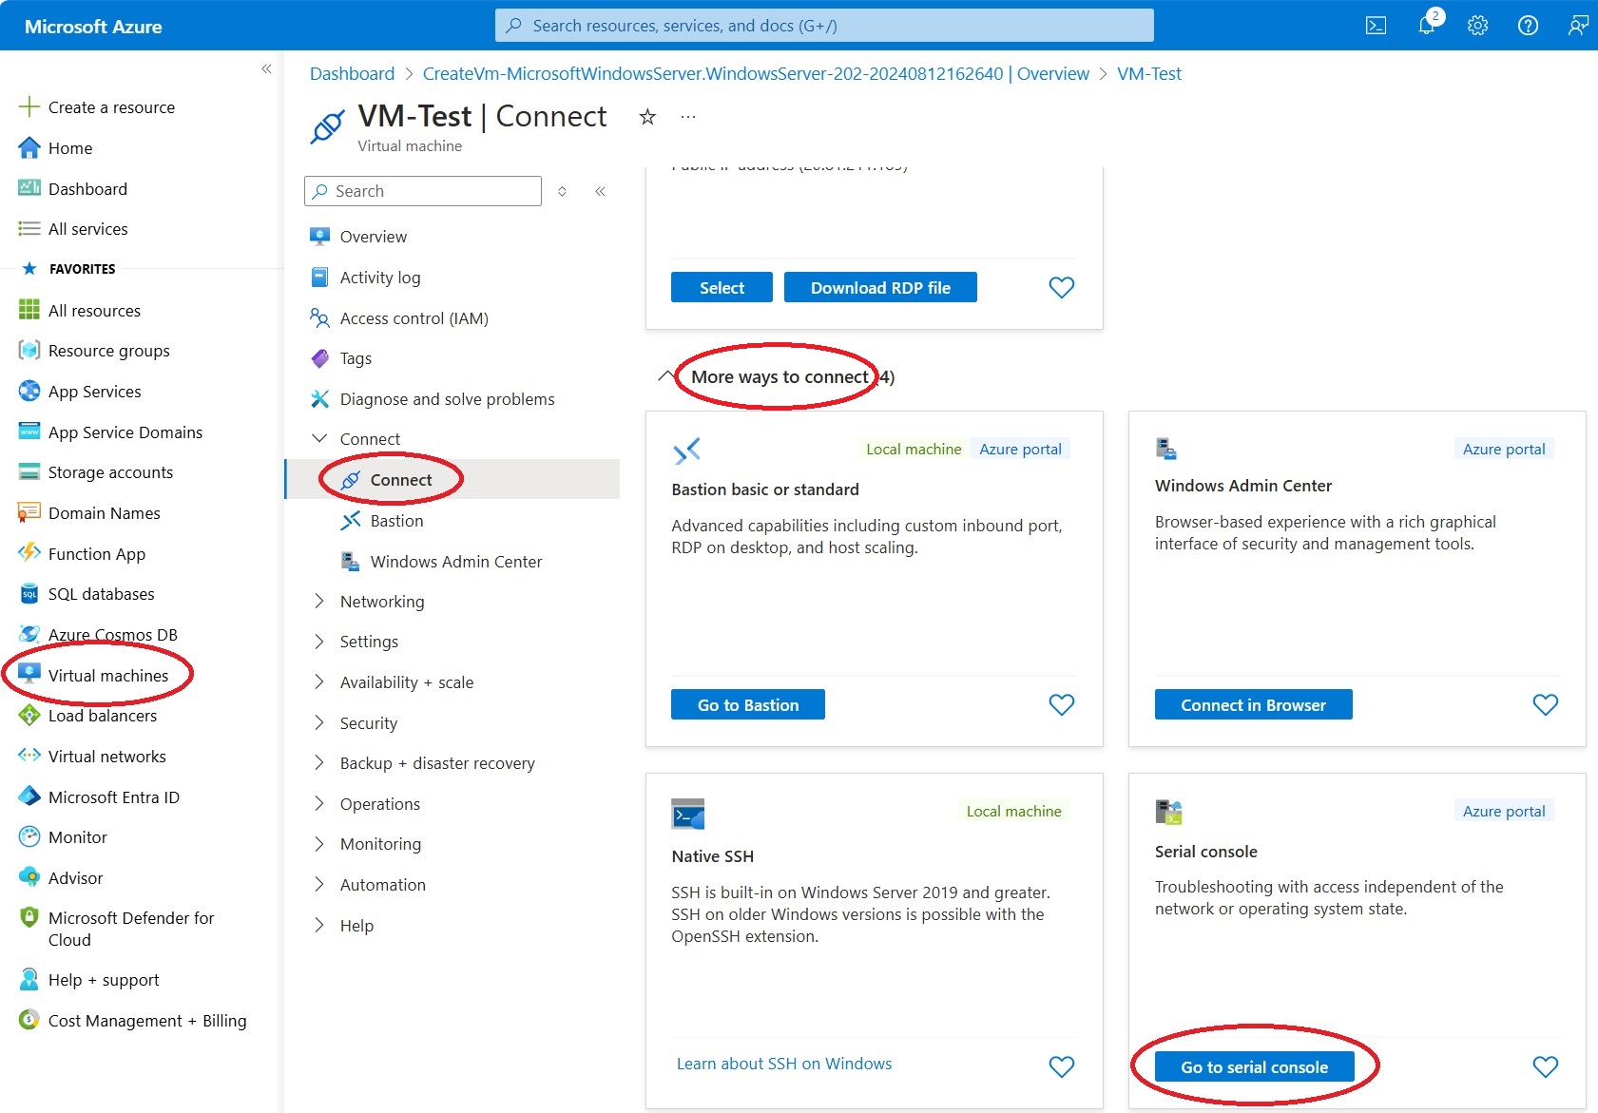Click the global search resources field
Viewport: 1598px width, 1113px height.
pos(823,26)
